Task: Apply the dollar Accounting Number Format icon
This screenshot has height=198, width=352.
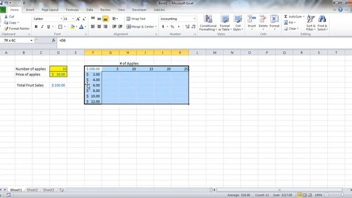Action: click(163, 27)
